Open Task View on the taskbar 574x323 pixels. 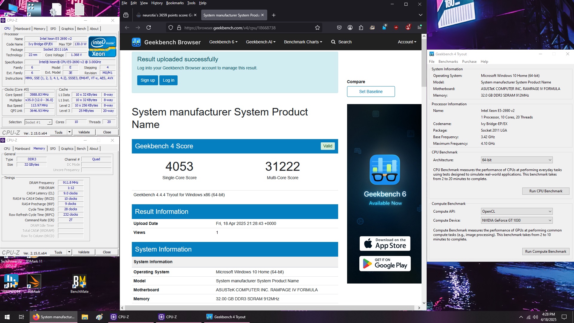[22, 317]
